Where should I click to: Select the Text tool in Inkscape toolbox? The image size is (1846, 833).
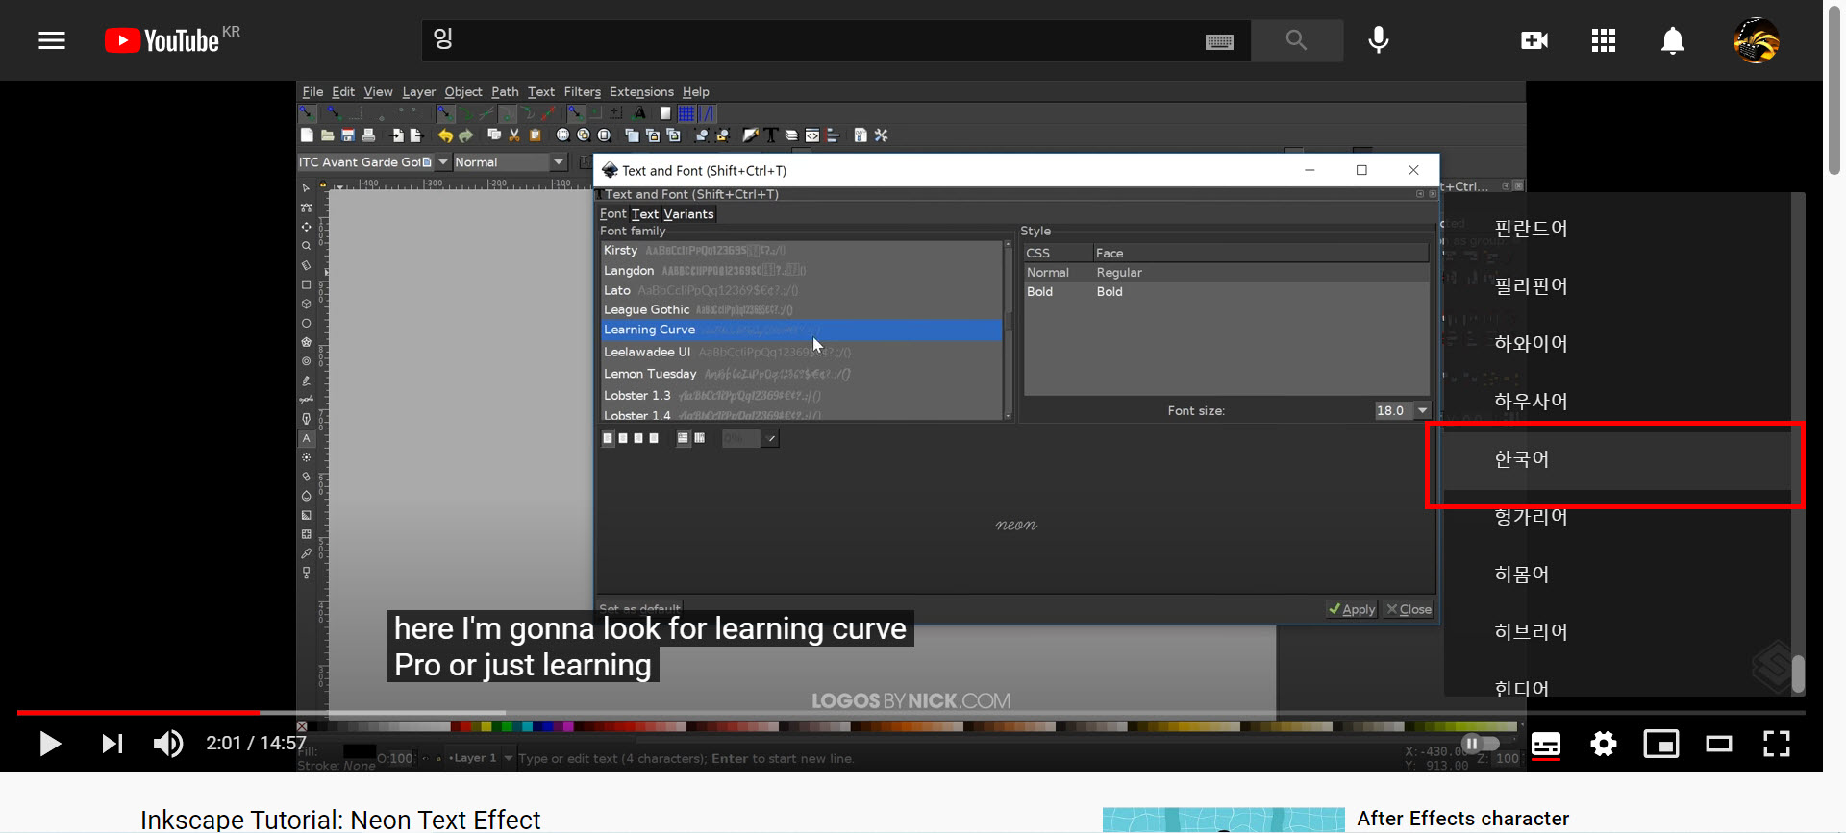307,438
